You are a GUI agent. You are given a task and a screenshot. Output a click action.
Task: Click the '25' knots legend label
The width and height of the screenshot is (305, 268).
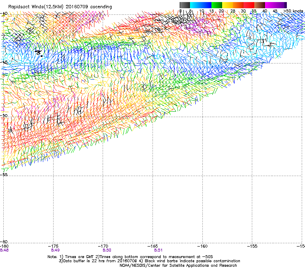tap(233, 11)
